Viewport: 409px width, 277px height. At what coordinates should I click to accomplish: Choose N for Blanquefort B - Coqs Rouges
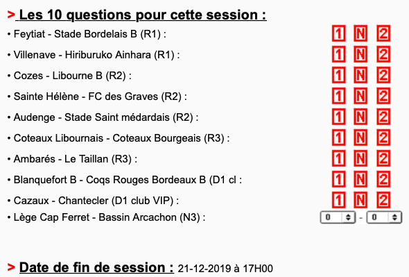pyautogui.click(x=360, y=179)
